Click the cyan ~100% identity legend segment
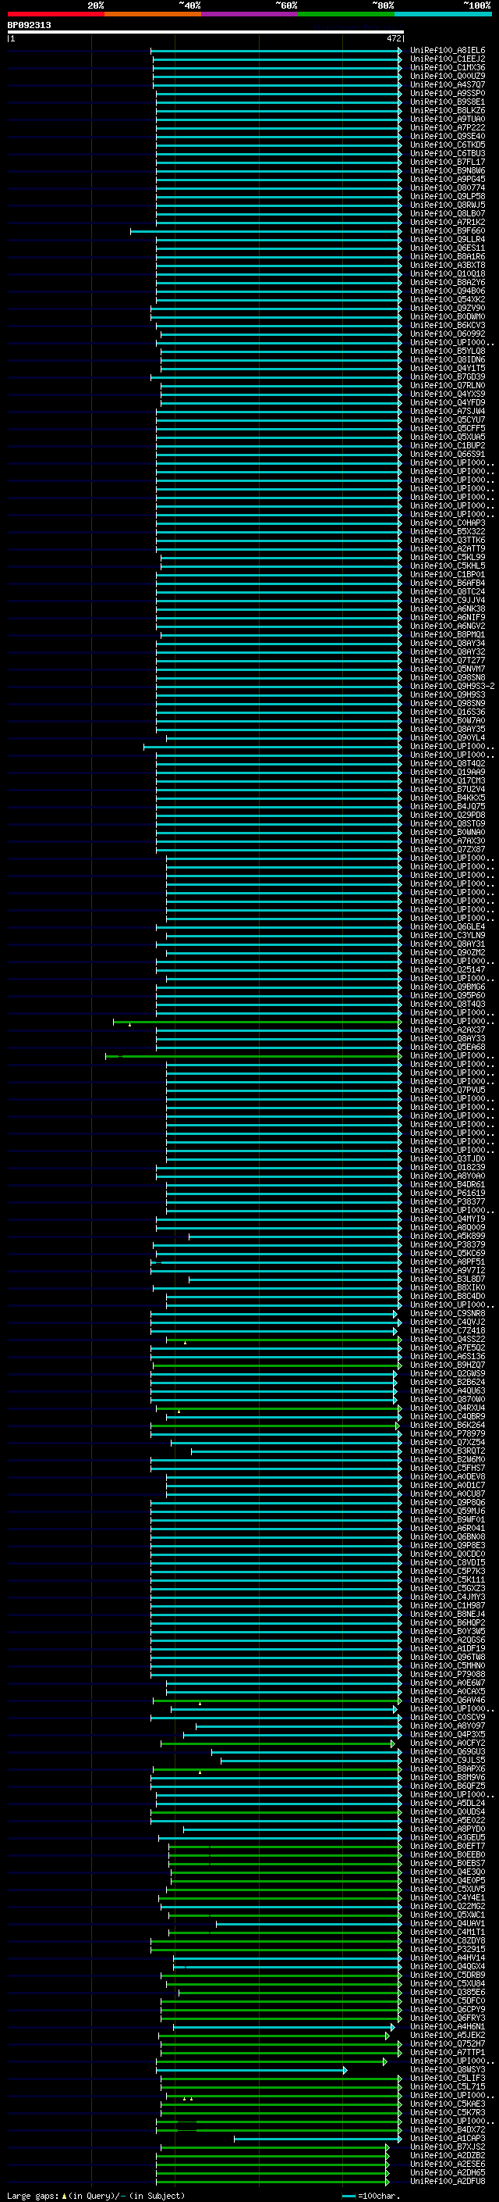This screenshot has height=2202, width=499. point(443,14)
